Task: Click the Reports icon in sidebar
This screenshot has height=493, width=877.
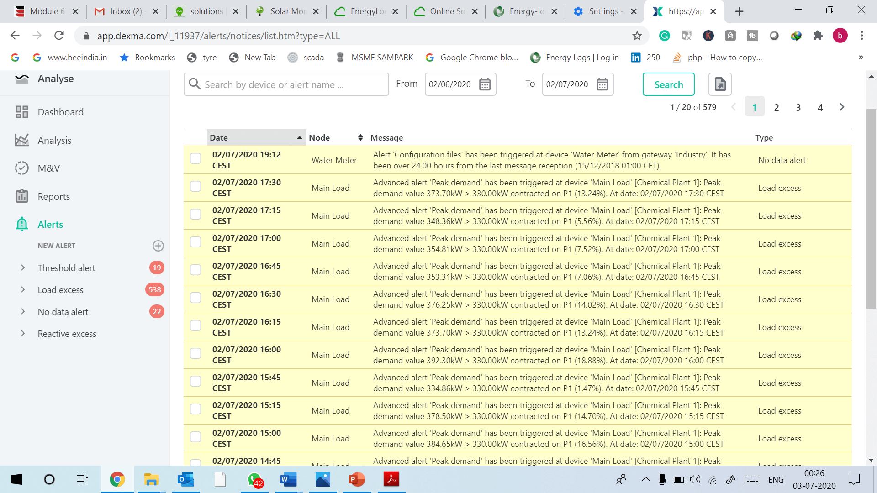Action: pyautogui.click(x=21, y=196)
